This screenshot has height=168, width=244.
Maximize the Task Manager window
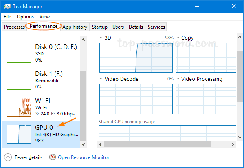[215, 7]
